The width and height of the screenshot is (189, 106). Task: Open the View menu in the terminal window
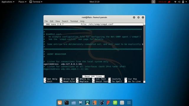pyautogui.click(x=58, y=21)
